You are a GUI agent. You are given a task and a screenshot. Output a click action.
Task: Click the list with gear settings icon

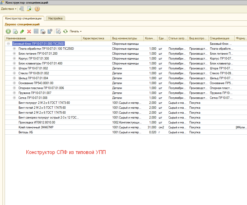pos(50,31)
